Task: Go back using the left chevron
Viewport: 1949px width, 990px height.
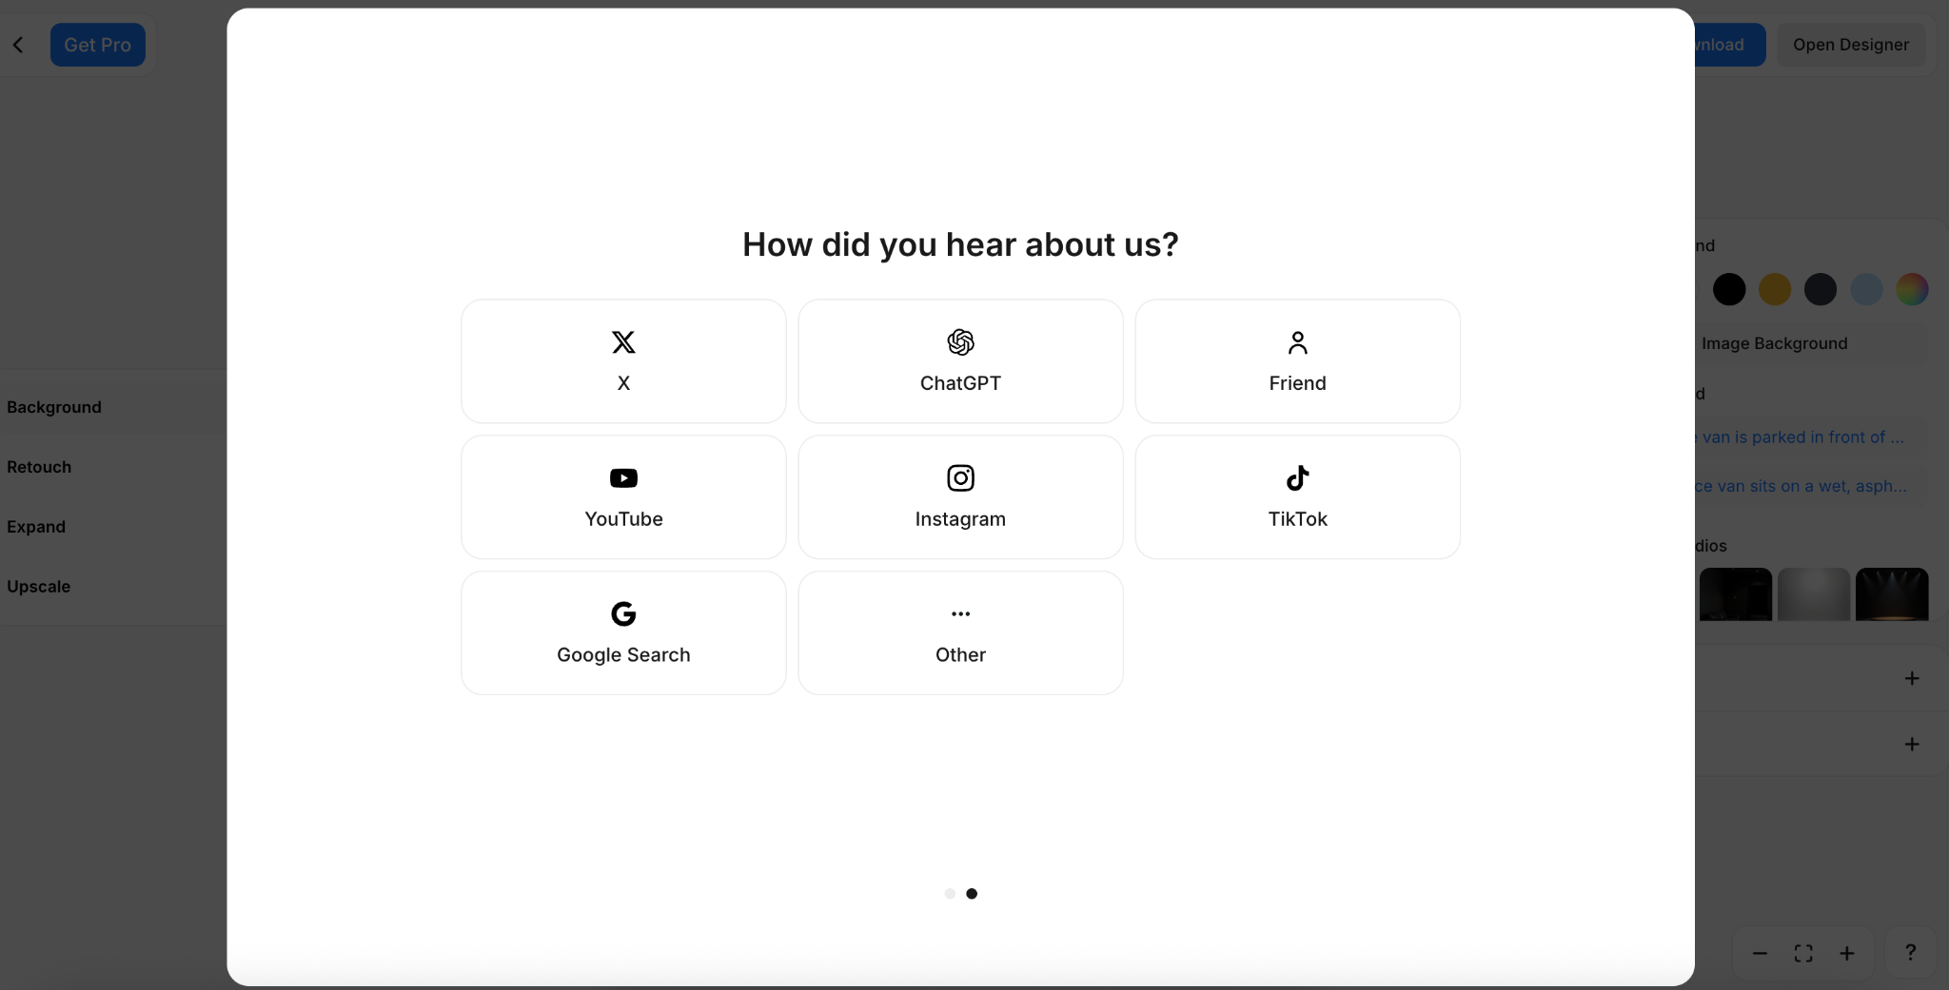Action: coord(18,45)
